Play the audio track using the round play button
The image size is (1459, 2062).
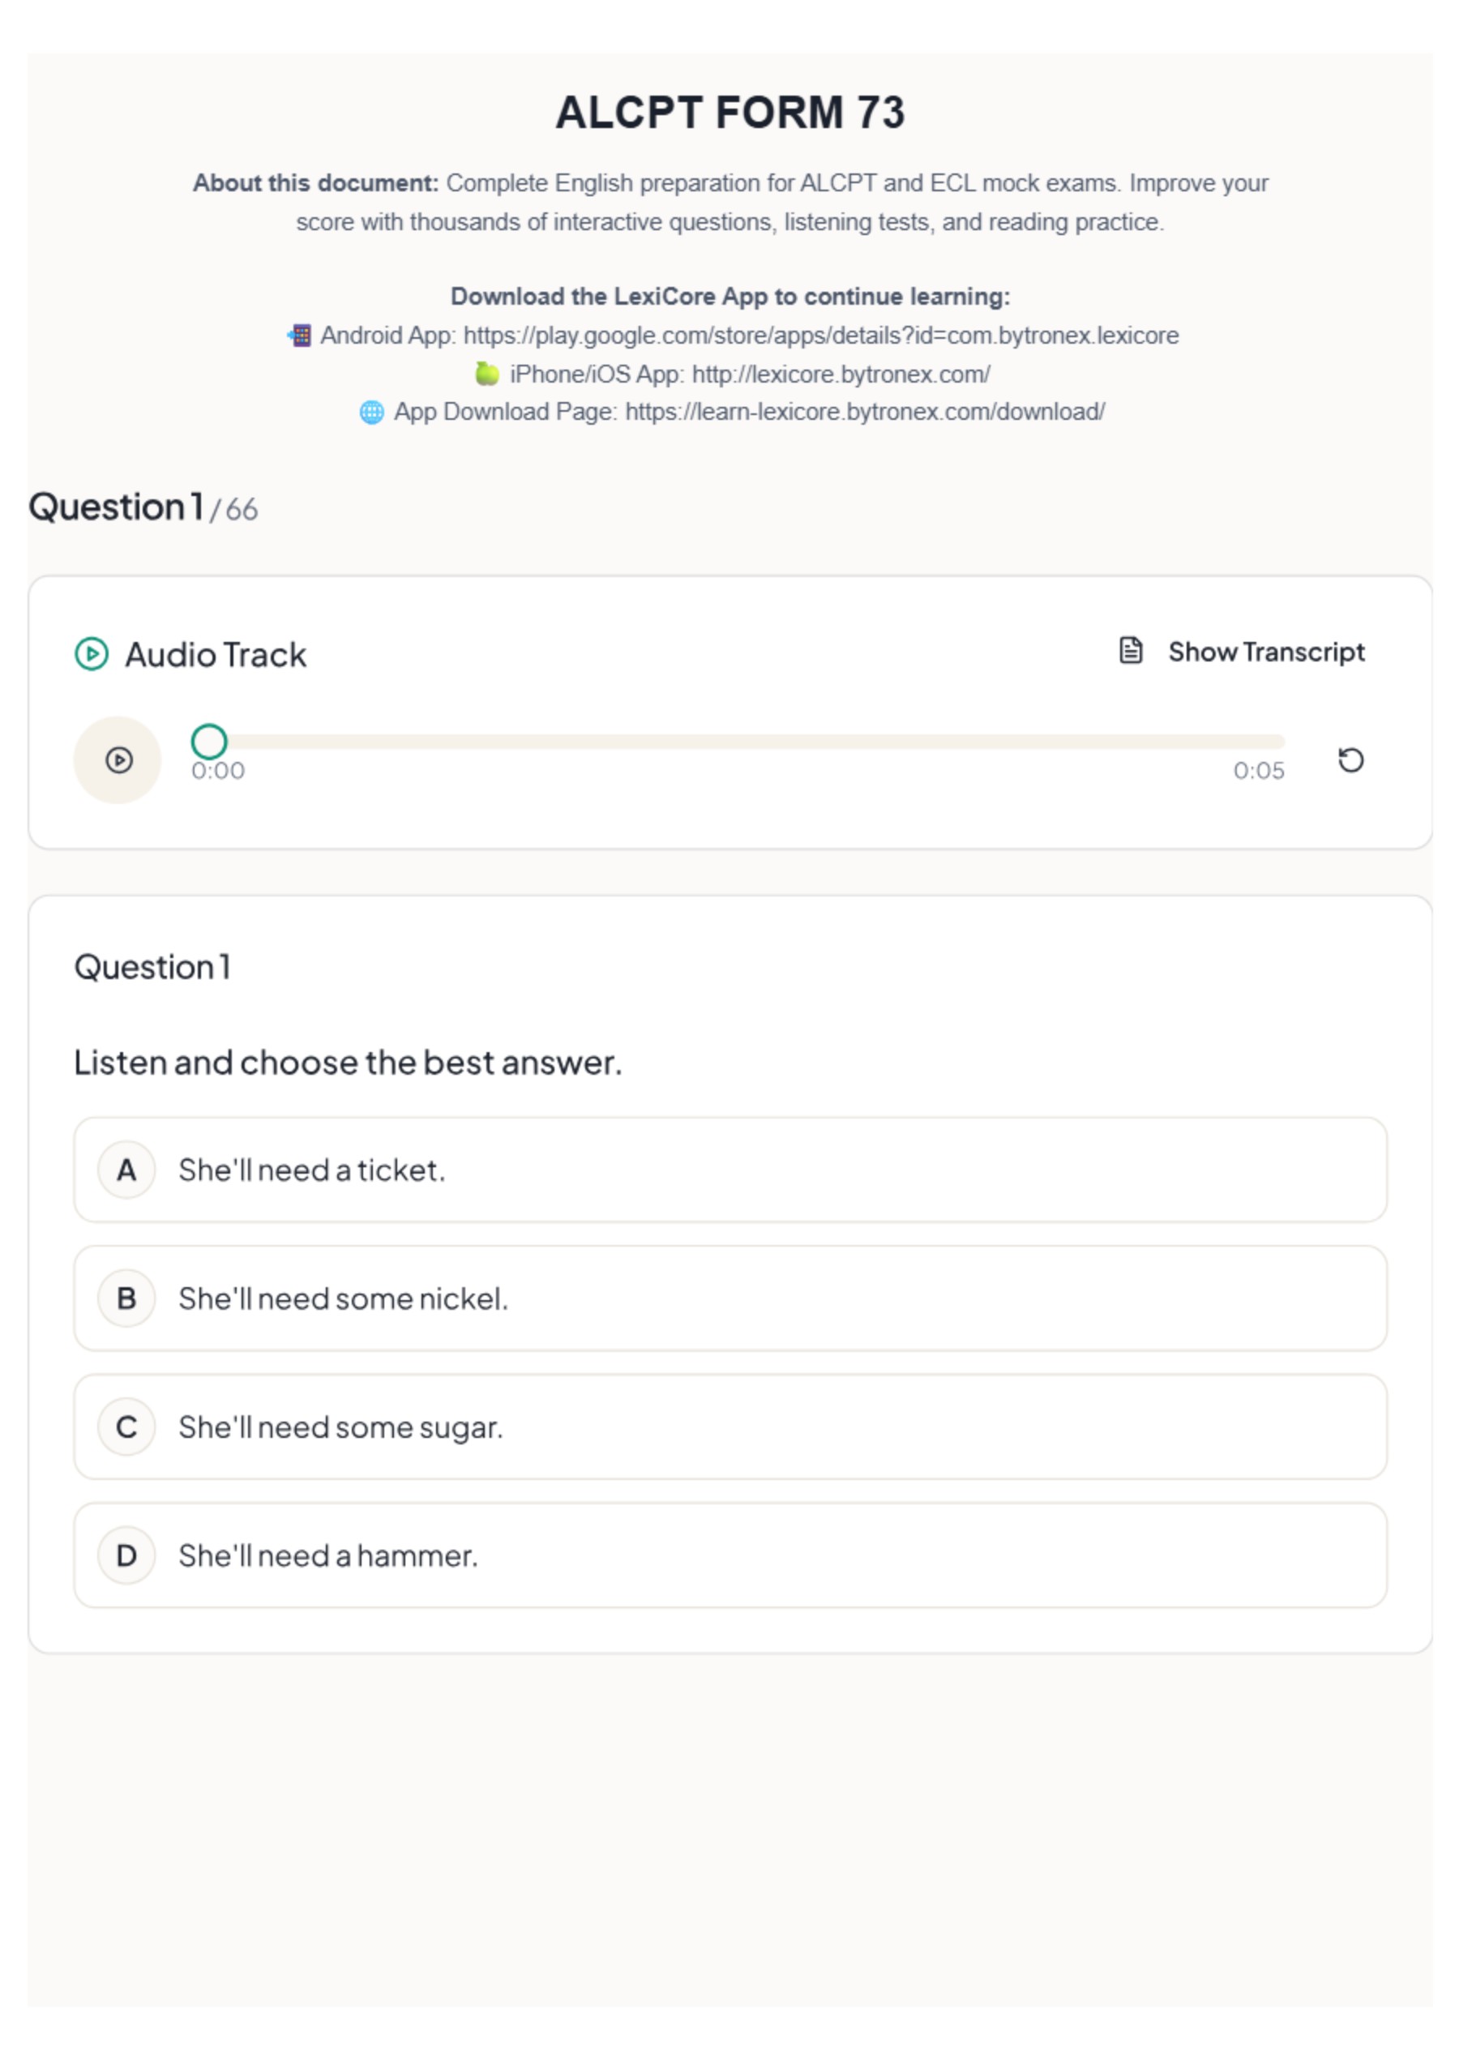[117, 760]
